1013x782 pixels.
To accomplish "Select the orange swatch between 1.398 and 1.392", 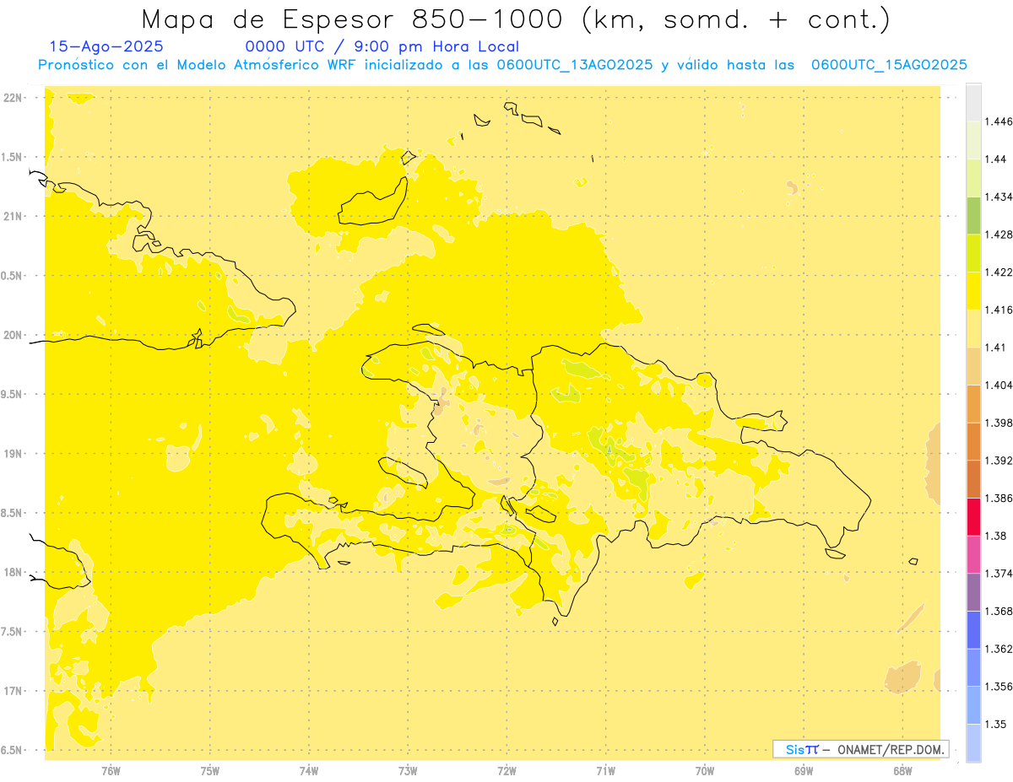I will point(972,441).
